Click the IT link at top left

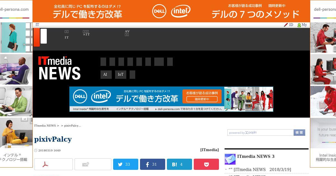(37, 25)
